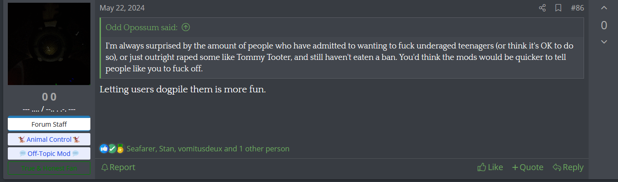View list of users who reacted
This screenshot has width=618, height=182.
pos(208,149)
